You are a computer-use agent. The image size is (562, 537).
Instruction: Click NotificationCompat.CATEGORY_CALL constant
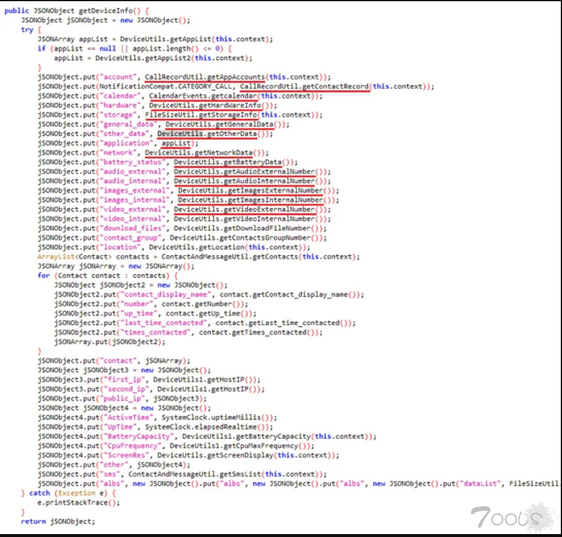tap(166, 86)
